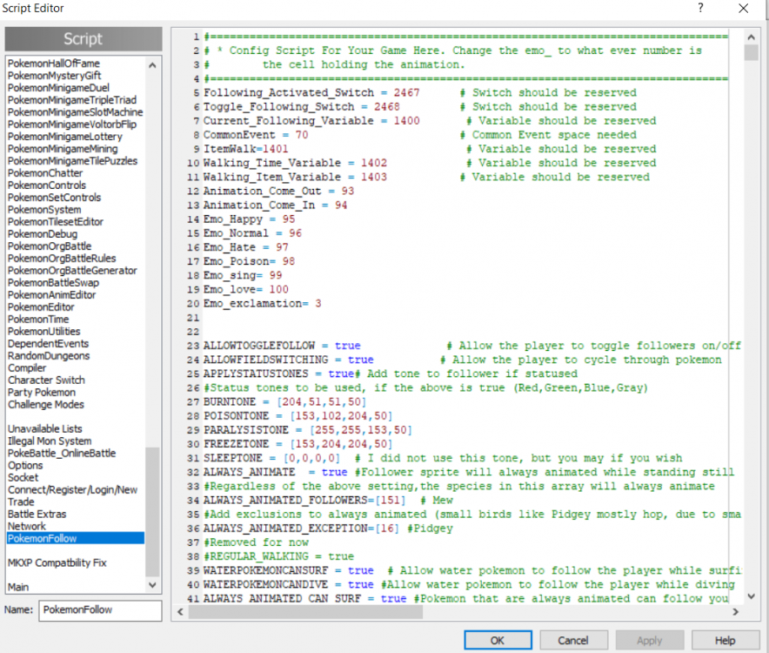Select PokemonMinigameMining script
The height and width of the screenshot is (653, 769).
63,149
